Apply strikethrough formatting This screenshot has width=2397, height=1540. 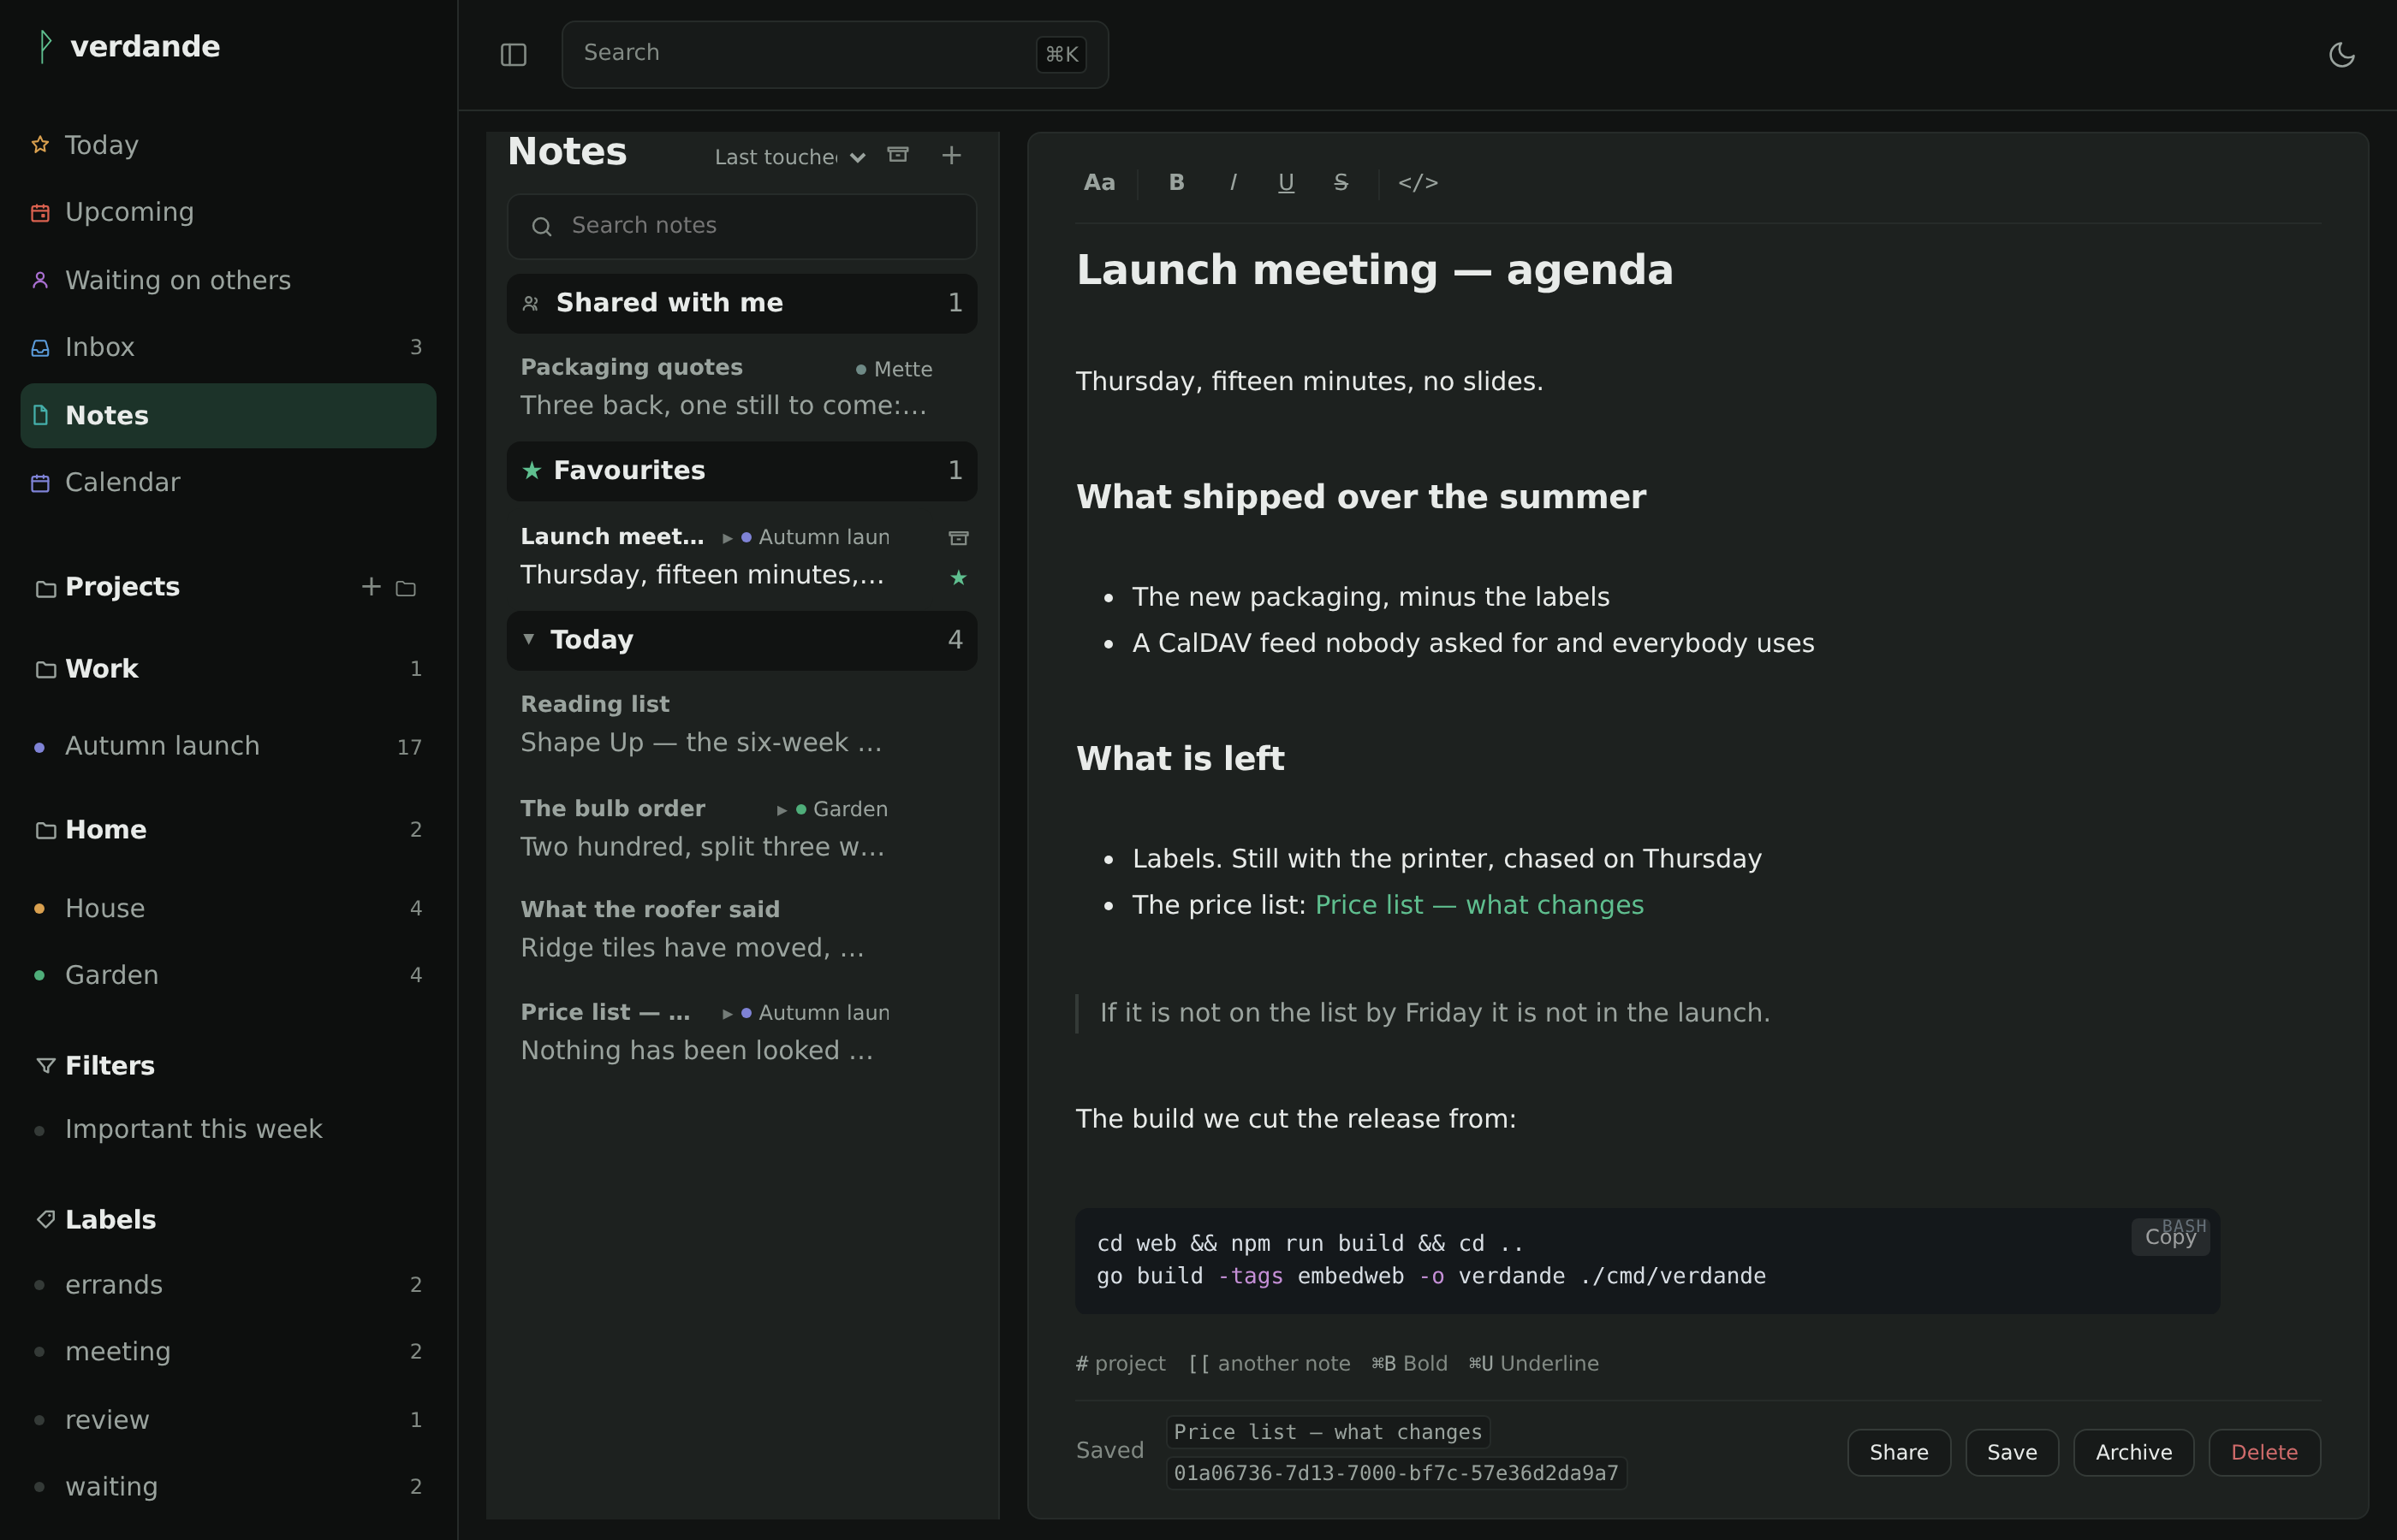1341,182
